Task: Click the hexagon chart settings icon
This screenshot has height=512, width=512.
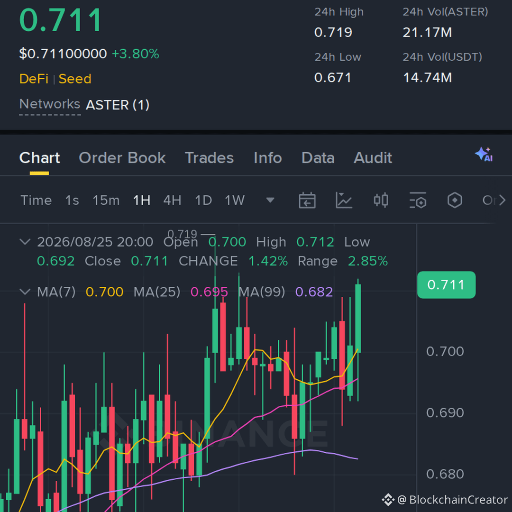Action: click(455, 200)
